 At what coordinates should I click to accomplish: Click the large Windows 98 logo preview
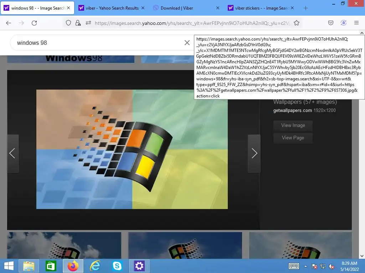tap(132, 149)
